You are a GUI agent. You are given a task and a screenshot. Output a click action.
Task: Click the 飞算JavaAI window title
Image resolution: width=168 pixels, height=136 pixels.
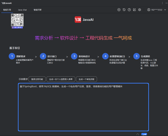(6, 3)
